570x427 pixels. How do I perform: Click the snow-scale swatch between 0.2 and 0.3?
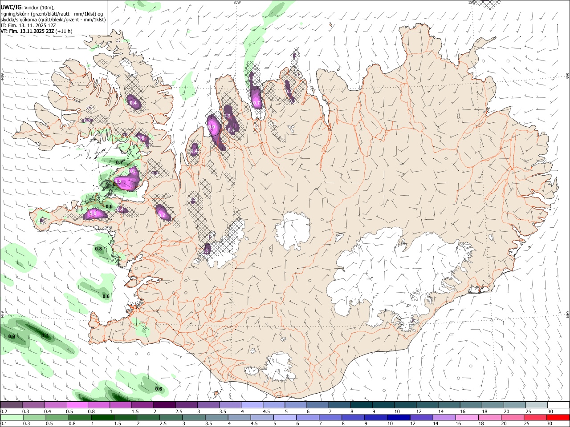click(x=11, y=405)
